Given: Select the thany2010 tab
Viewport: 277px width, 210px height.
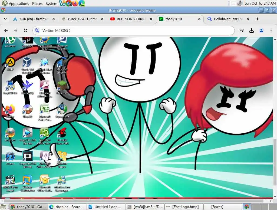Looking at the screenshot, I should pyautogui.click(x=180, y=19).
